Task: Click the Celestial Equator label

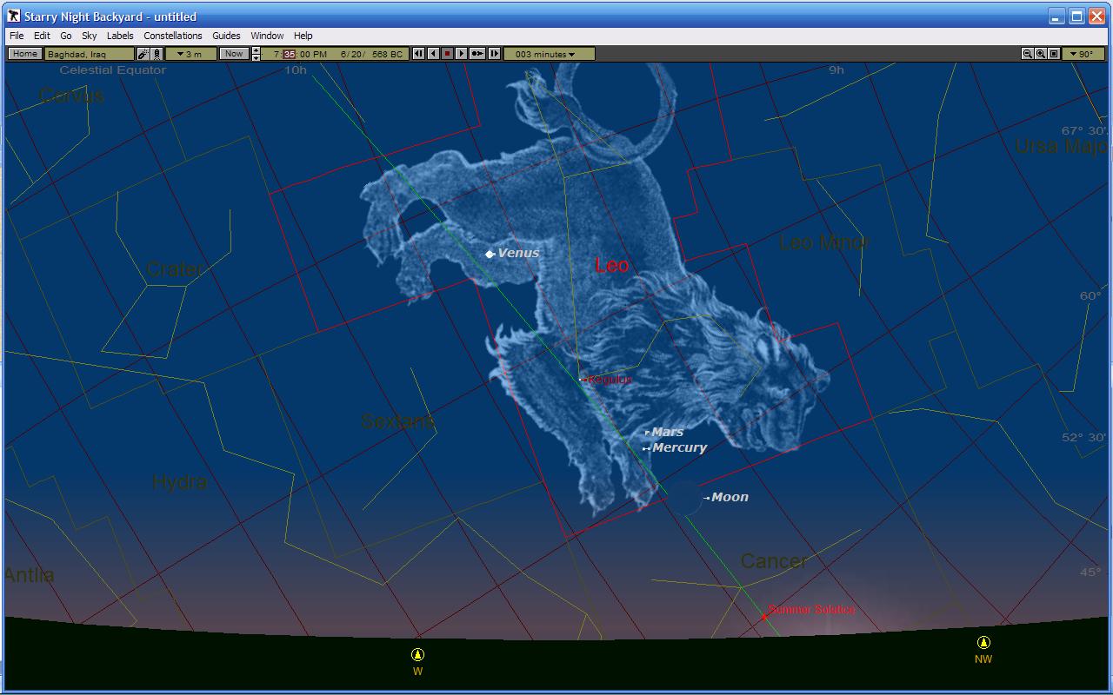Action: (x=112, y=70)
